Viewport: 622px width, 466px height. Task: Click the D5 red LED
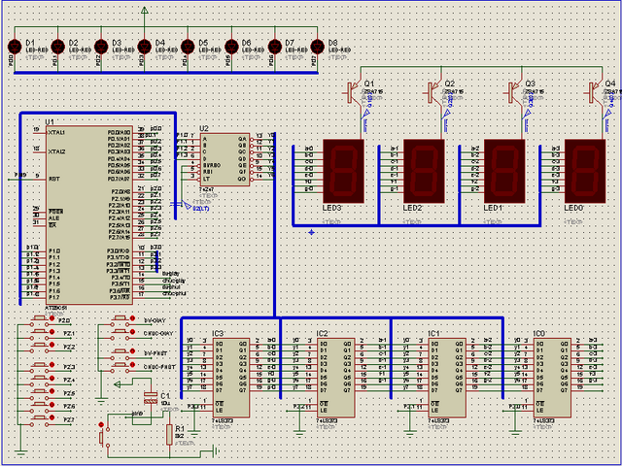189,46
